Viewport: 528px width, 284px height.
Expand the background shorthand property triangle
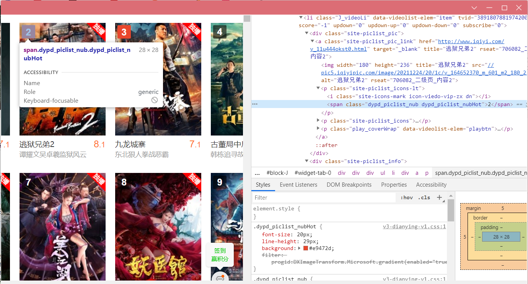click(299, 248)
